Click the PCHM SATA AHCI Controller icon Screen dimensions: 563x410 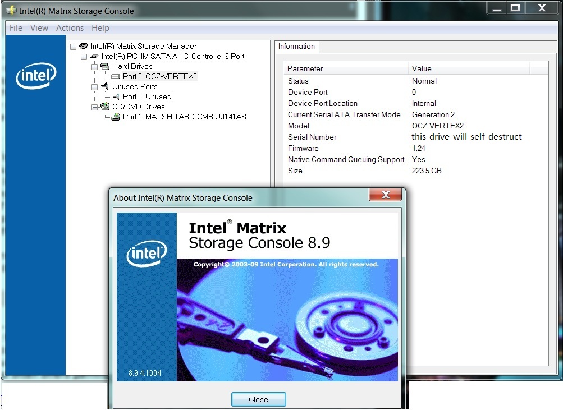point(94,56)
